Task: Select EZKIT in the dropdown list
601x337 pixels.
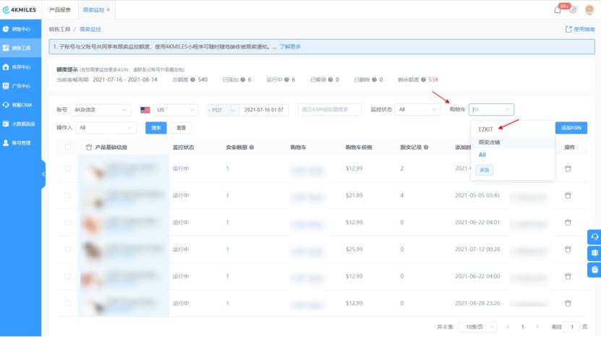Action: 485,129
